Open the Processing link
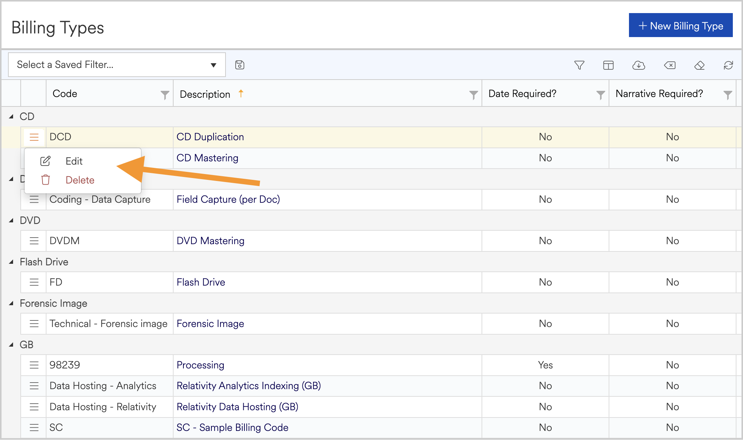The width and height of the screenshot is (743, 440). [200, 365]
